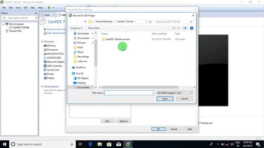Image resolution: width=264 pixels, height=148 pixels.
Task: Open the File menu
Action: (4, 8)
